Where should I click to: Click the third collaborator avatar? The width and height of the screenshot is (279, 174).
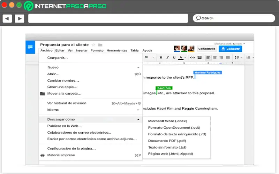point(191,48)
